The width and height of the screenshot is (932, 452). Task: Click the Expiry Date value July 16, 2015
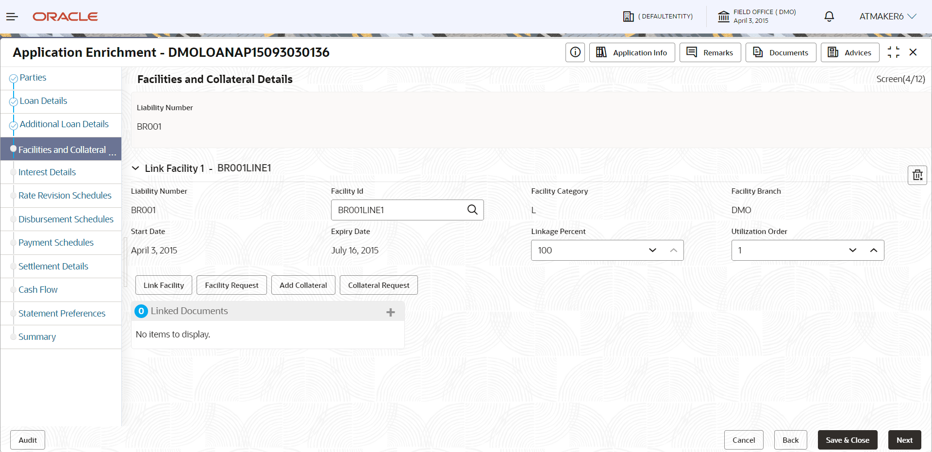point(355,251)
